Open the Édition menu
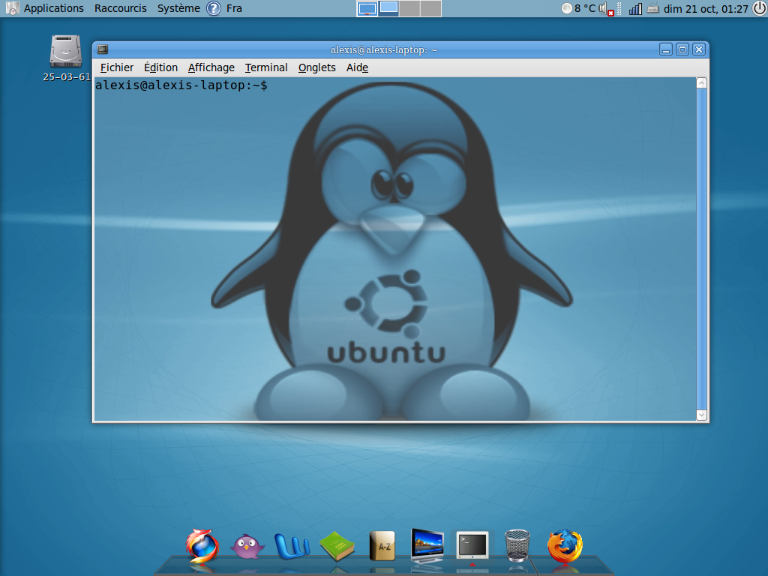768x576 pixels. tap(160, 67)
